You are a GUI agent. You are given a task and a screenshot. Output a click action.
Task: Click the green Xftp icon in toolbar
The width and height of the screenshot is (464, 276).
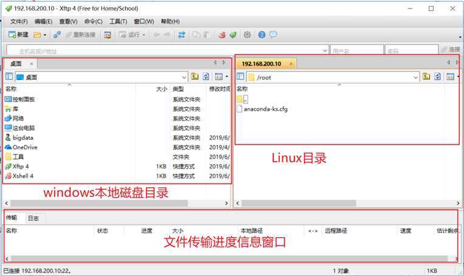coord(233,35)
